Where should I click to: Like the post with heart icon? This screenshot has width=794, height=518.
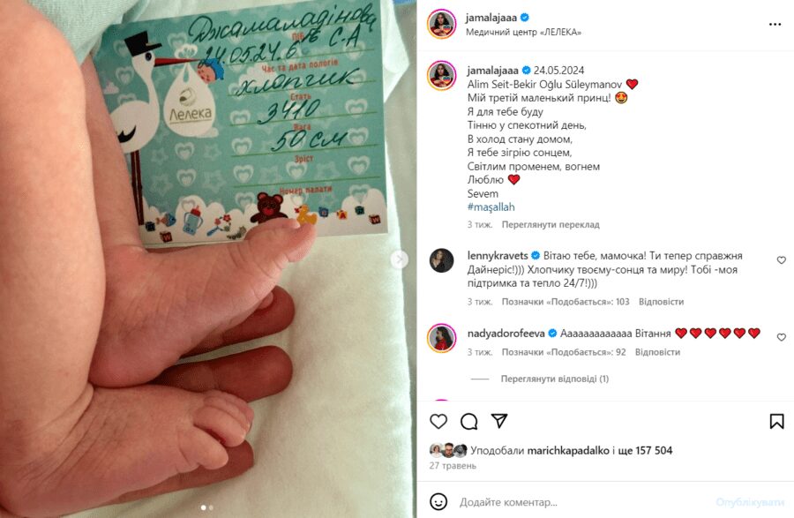(x=438, y=421)
